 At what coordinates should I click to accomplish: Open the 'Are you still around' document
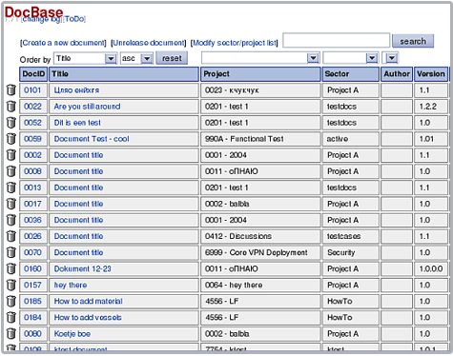[87, 107]
